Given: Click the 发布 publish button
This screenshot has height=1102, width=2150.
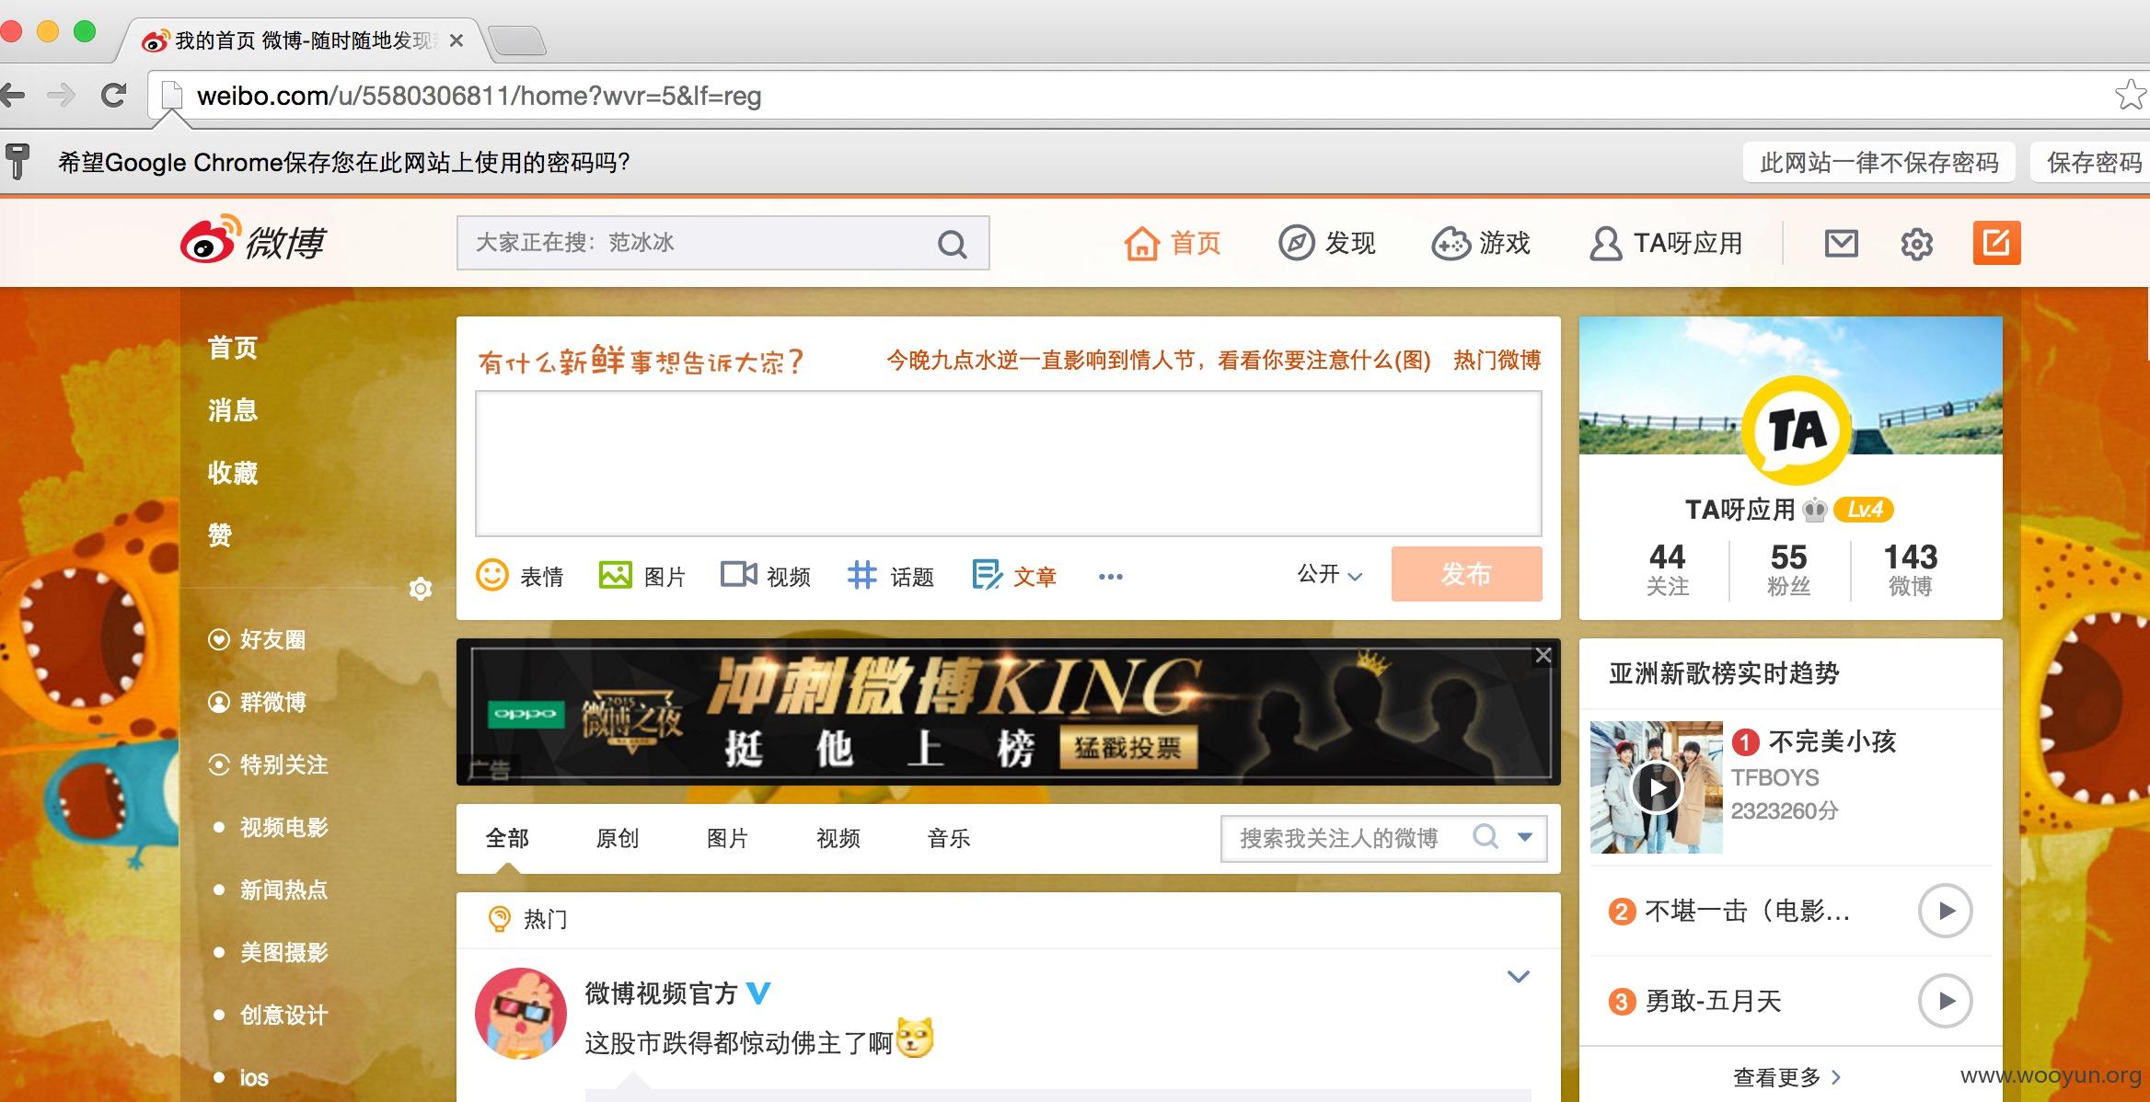Looking at the screenshot, I should tap(1466, 574).
